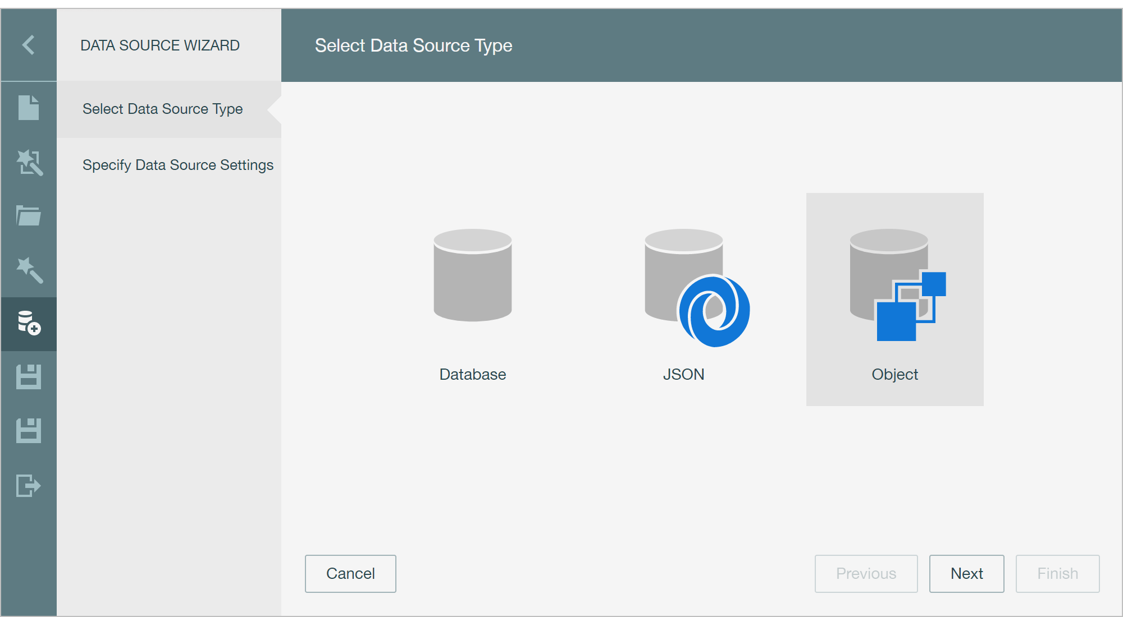Click the Next button
The height and width of the screenshot is (617, 1123).
(966, 573)
